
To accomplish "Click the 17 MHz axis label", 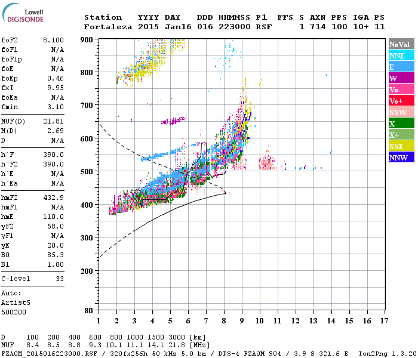I will pyautogui.click(x=384, y=321).
